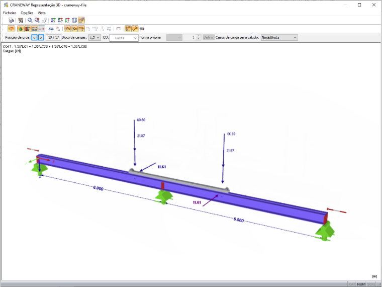Image resolution: width=382 pixels, height=287 pixels.
Task: Set view along the -Y axis
Action: (60, 20)
